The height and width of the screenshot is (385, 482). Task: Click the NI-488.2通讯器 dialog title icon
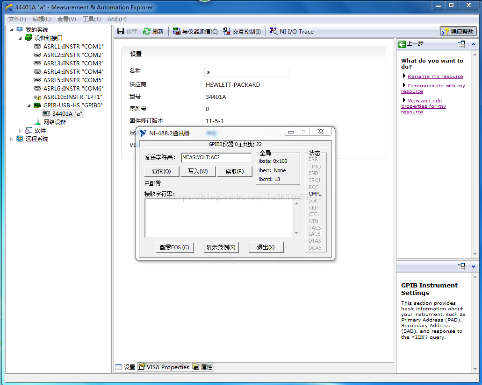coord(143,133)
